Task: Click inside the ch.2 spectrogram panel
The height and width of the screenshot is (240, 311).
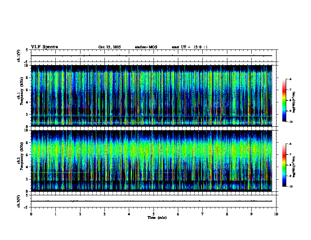Action: point(152,161)
